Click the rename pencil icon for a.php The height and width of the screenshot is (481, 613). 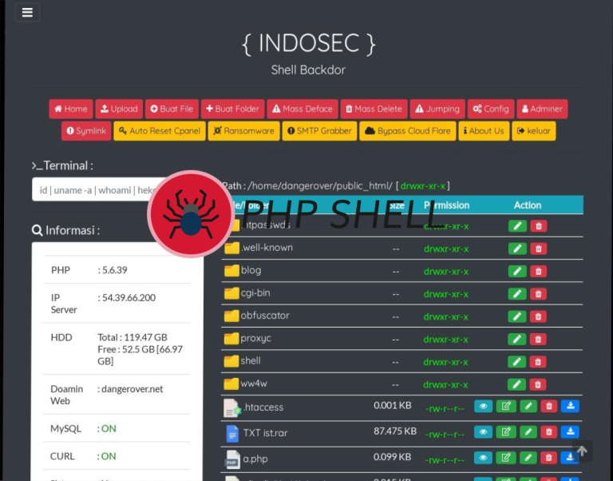[x=528, y=458]
